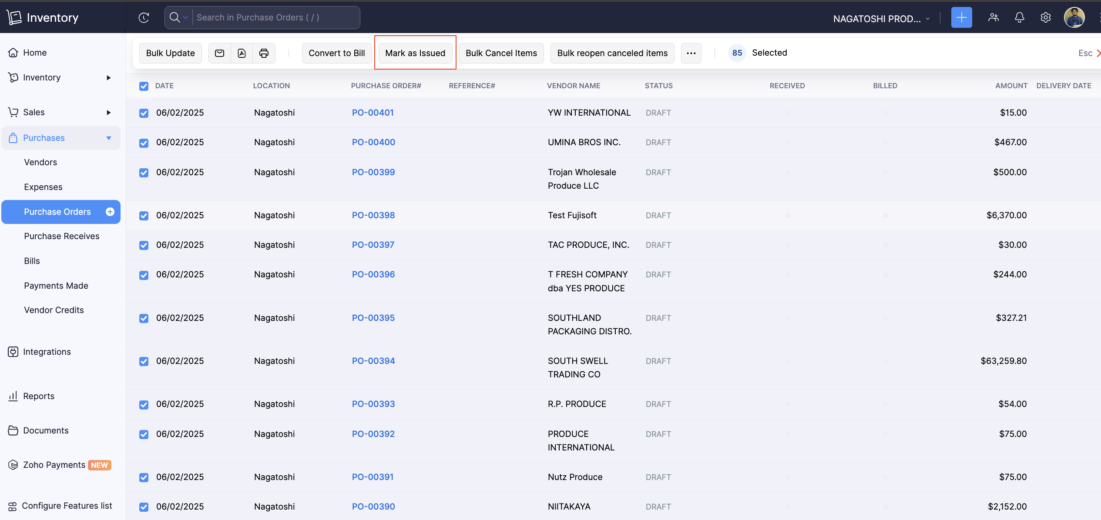The width and height of the screenshot is (1101, 520).
Task: Click the VENDOR NAME column header
Action: tap(574, 86)
